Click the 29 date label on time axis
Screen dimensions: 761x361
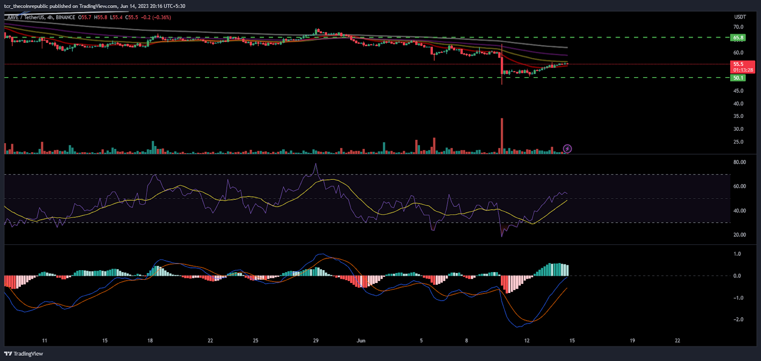coord(316,341)
